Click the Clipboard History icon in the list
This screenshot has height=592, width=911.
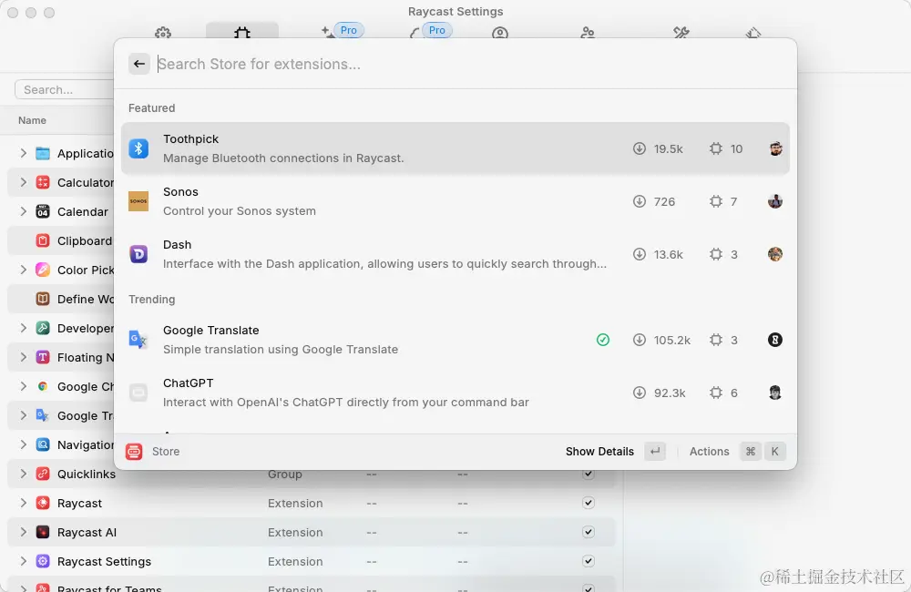pos(43,240)
